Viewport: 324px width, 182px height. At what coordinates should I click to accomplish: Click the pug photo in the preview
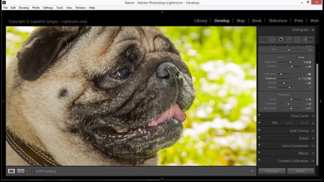pos(131,96)
